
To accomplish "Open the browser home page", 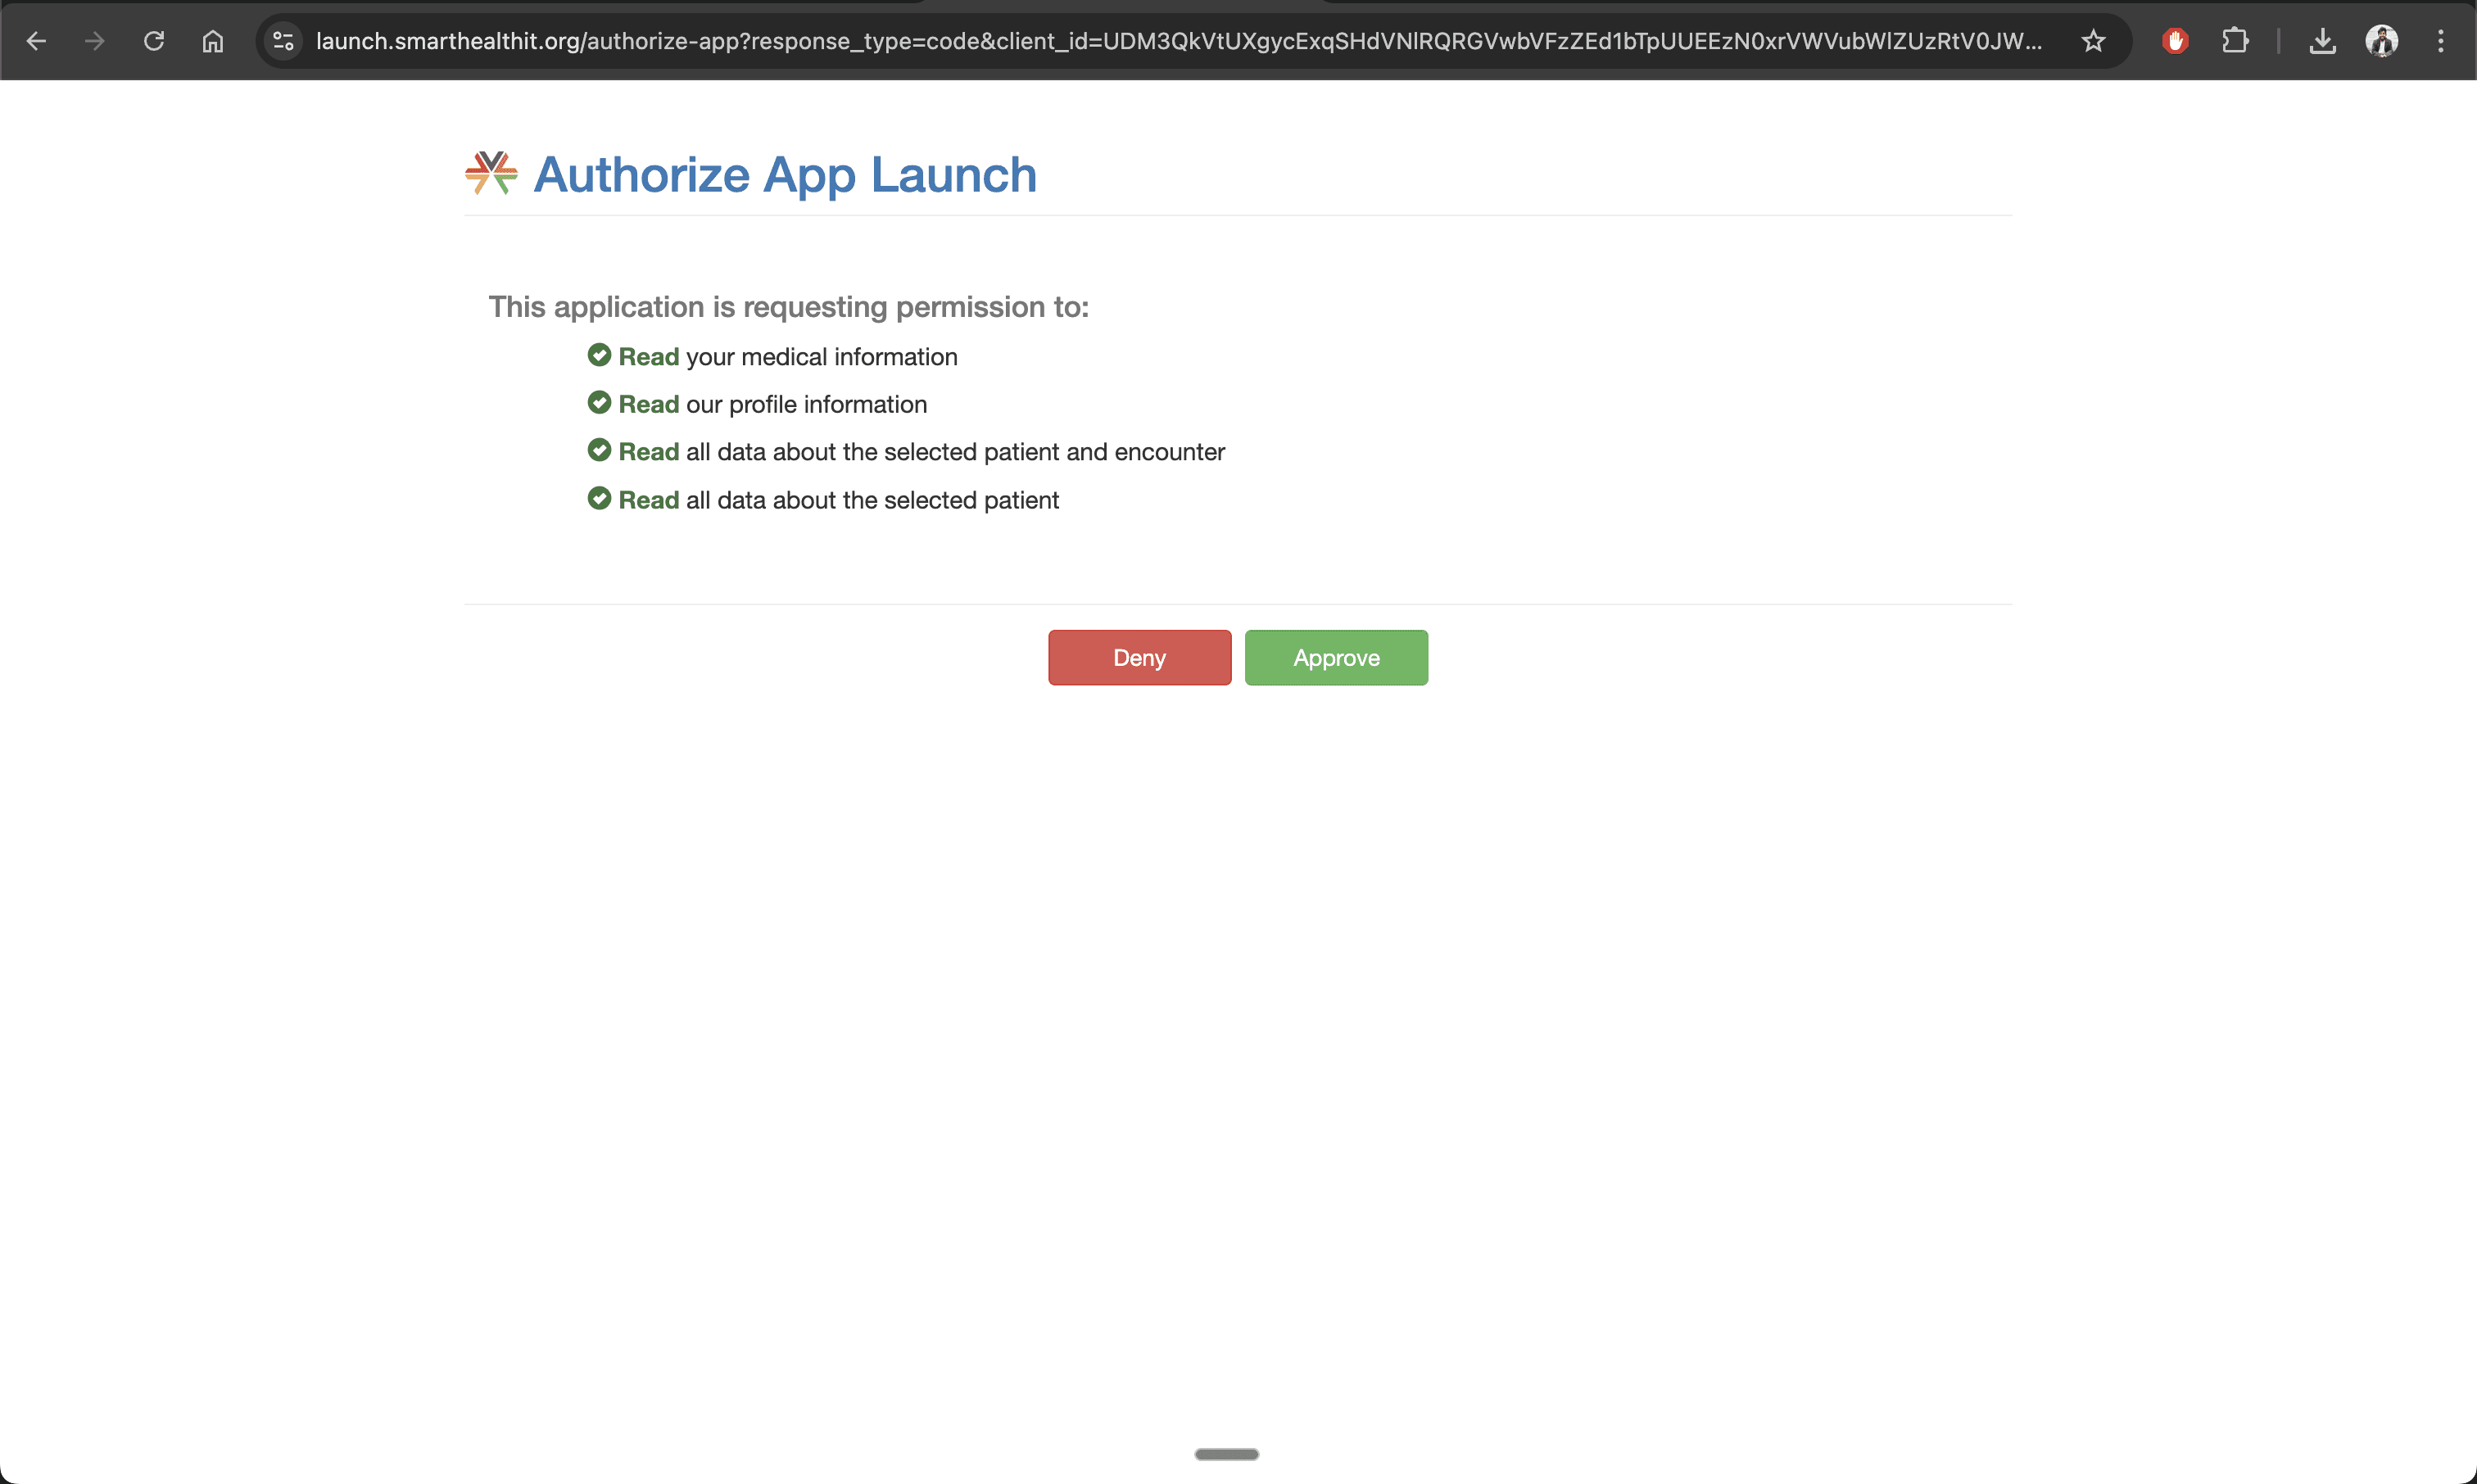I will point(212,41).
